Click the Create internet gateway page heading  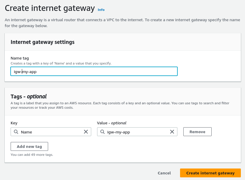pos(50,8)
